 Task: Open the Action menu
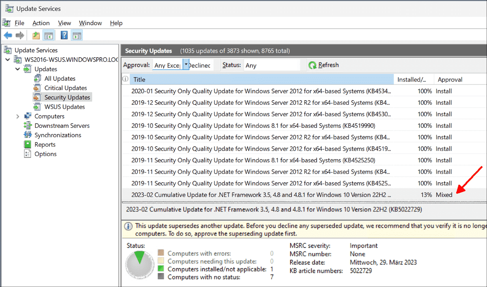[x=41, y=23]
